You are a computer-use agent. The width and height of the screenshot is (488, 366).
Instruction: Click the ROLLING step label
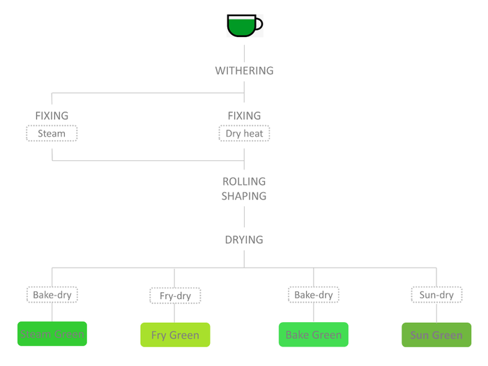[x=244, y=181]
